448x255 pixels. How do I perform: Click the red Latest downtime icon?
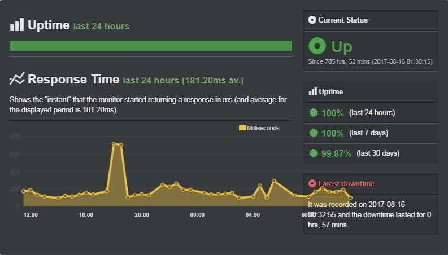click(312, 183)
